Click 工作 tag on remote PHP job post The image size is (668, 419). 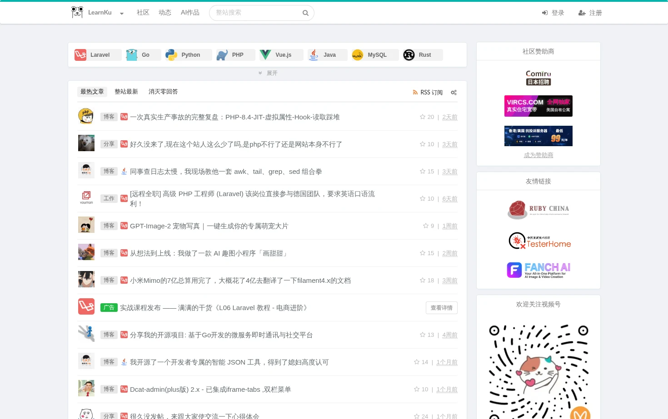pyautogui.click(x=109, y=198)
